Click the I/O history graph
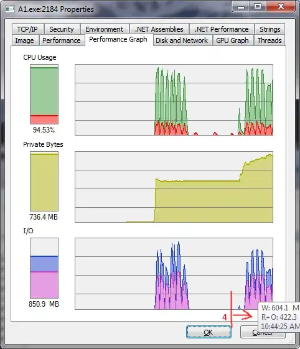 [x=174, y=274]
